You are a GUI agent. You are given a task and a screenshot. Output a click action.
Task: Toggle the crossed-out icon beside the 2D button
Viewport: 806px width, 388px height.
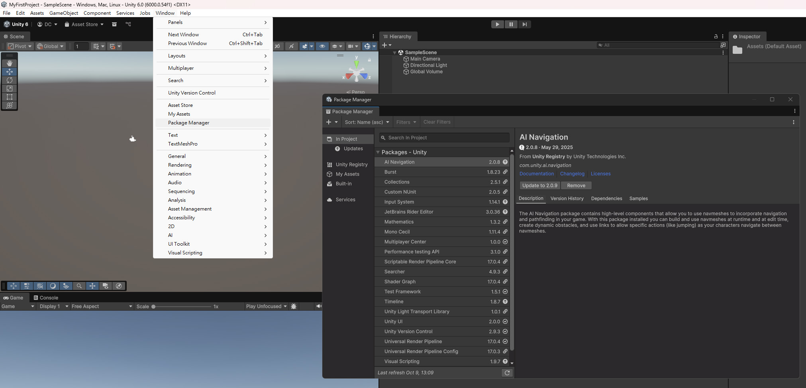(x=291, y=46)
